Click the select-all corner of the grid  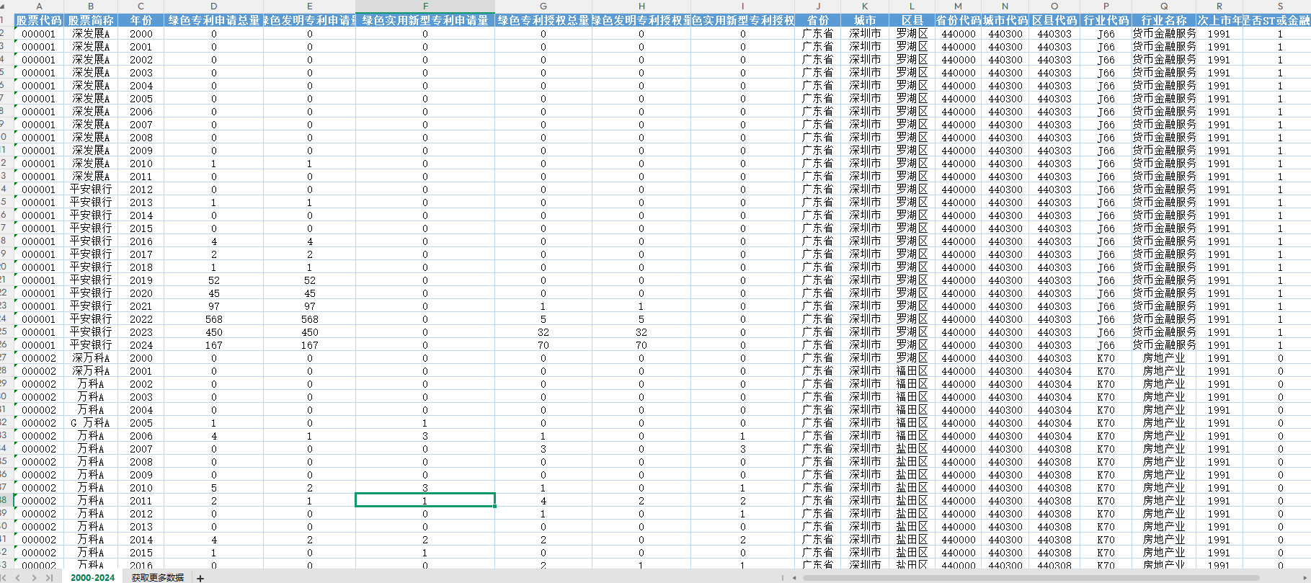(x=6, y=6)
